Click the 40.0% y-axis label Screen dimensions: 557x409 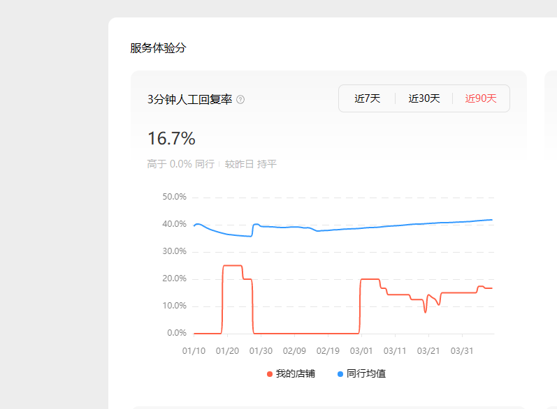point(174,224)
